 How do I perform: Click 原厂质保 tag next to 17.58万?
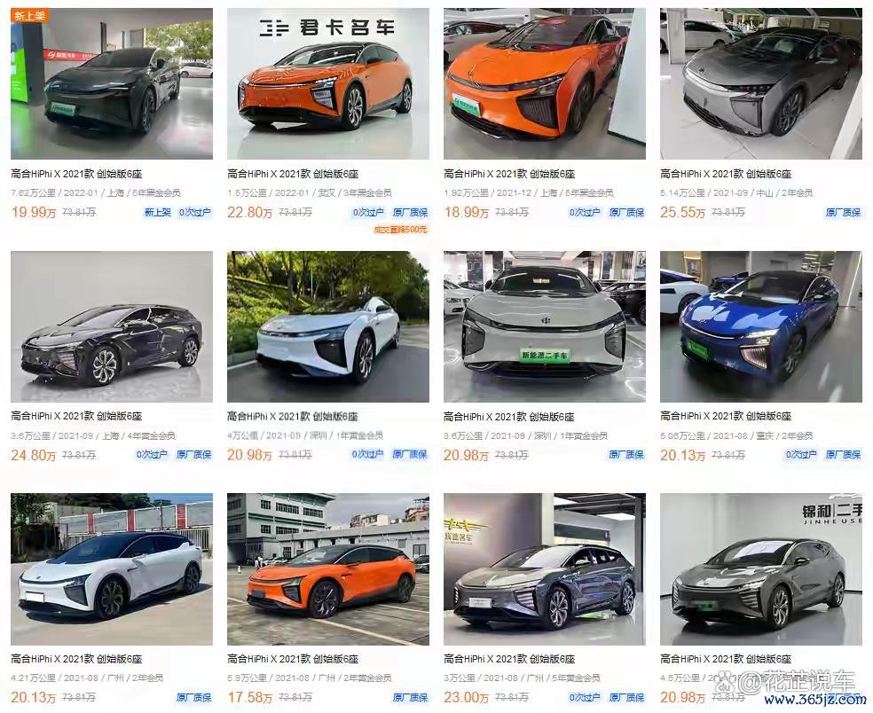pyautogui.click(x=411, y=697)
